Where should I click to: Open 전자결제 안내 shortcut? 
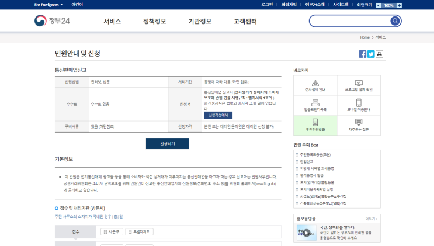315,85
